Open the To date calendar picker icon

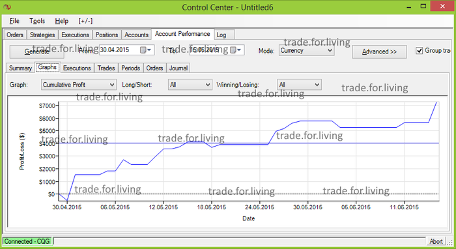(235, 50)
